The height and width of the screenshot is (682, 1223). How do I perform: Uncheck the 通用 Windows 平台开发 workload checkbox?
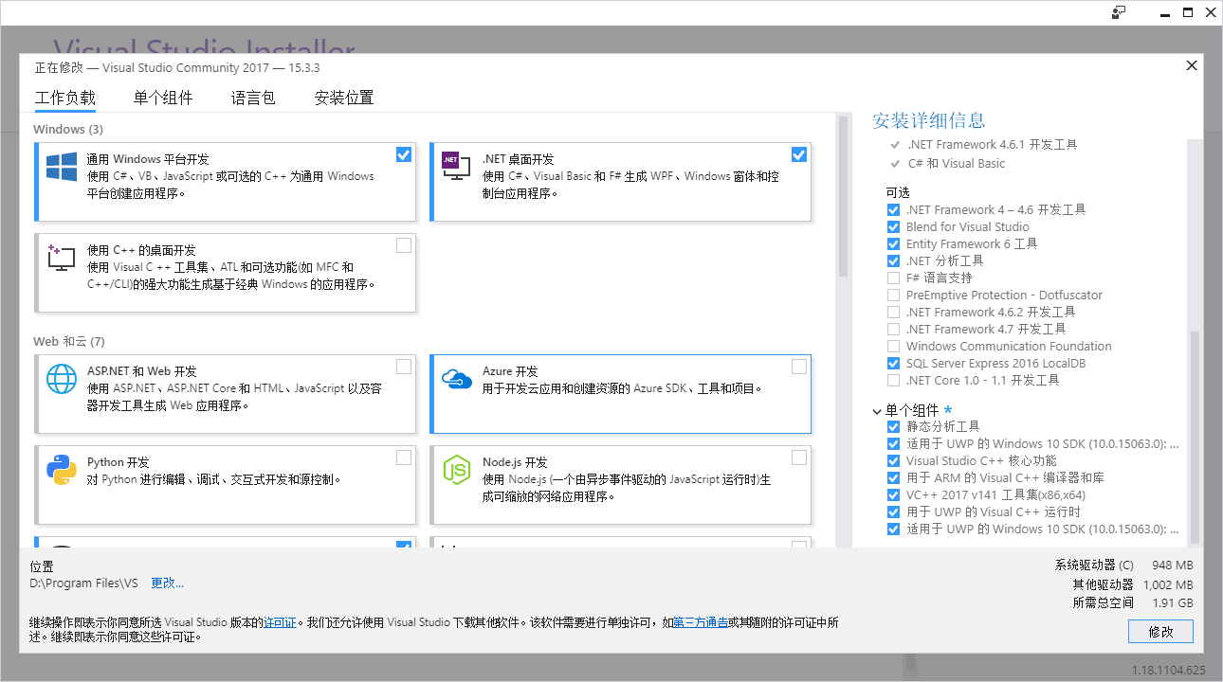[404, 154]
